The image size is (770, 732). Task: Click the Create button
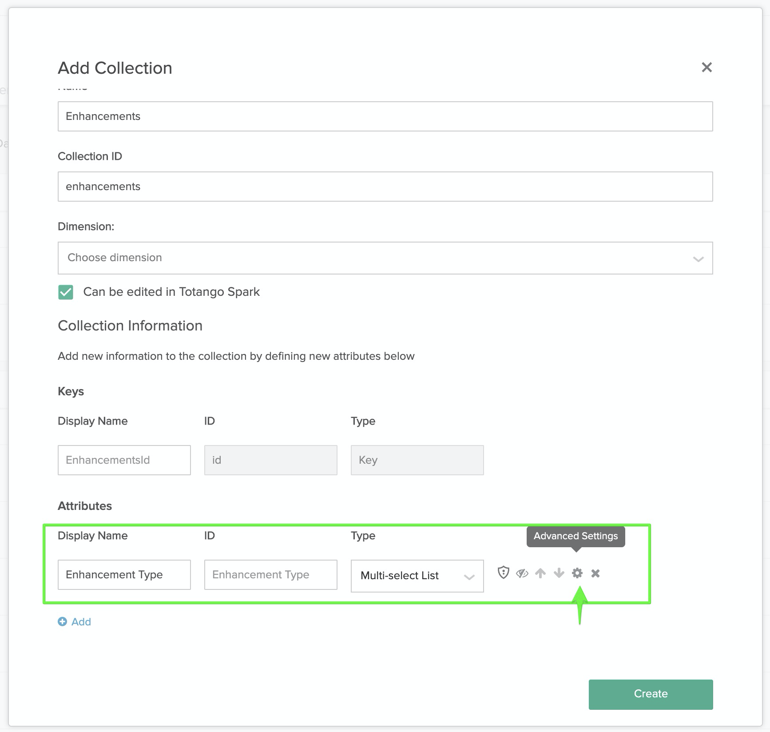(x=651, y=694)
